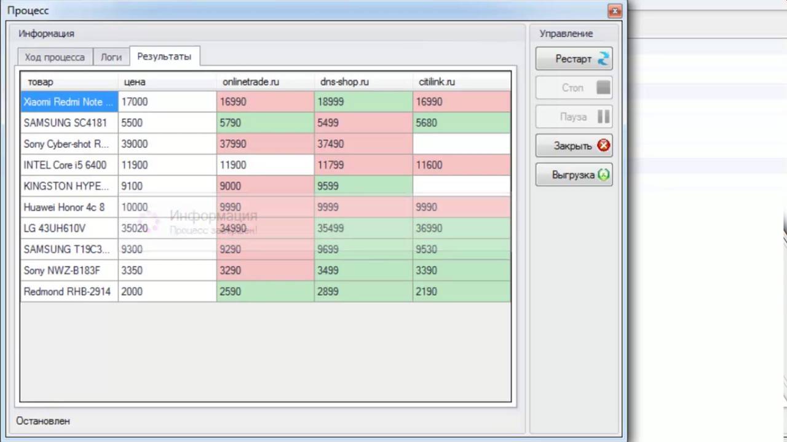The image size is (787, 442).
Task: Select the Результаты tab
Action: pos(164,56)
